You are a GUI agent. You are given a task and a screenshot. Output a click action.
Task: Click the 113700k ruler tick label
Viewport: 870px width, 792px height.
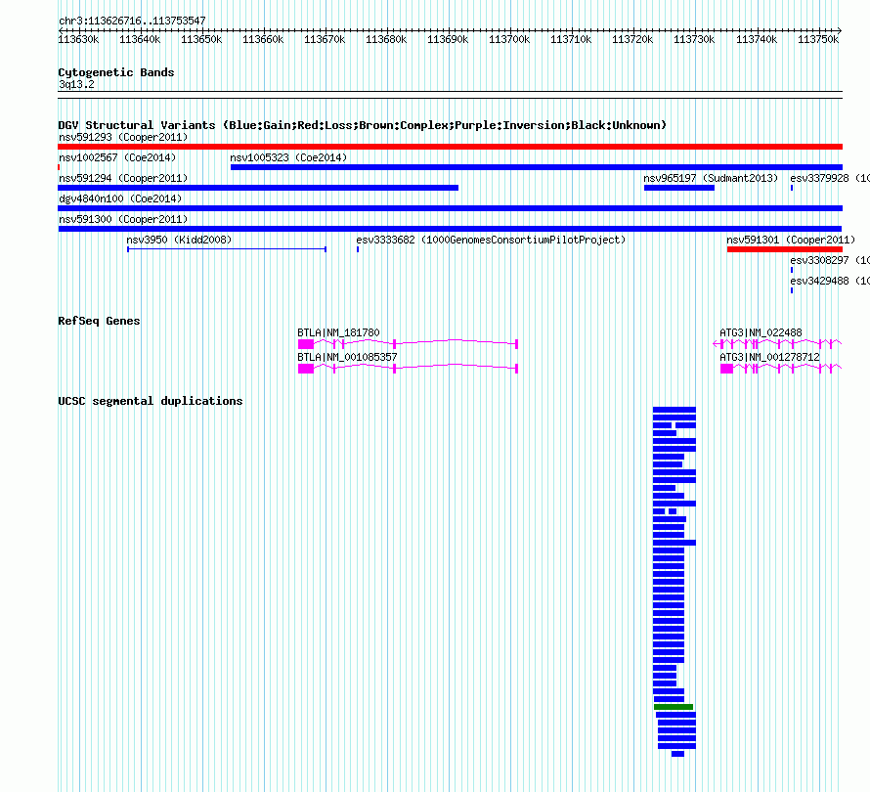509,39
